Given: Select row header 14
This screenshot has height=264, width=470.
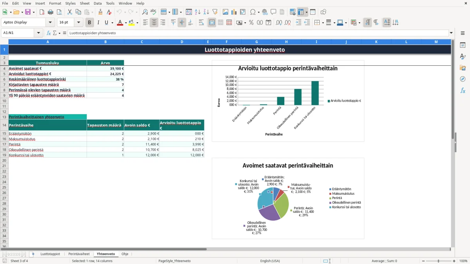Looking at the screenshot, I should pyautogui.click(x=4, y=125).
